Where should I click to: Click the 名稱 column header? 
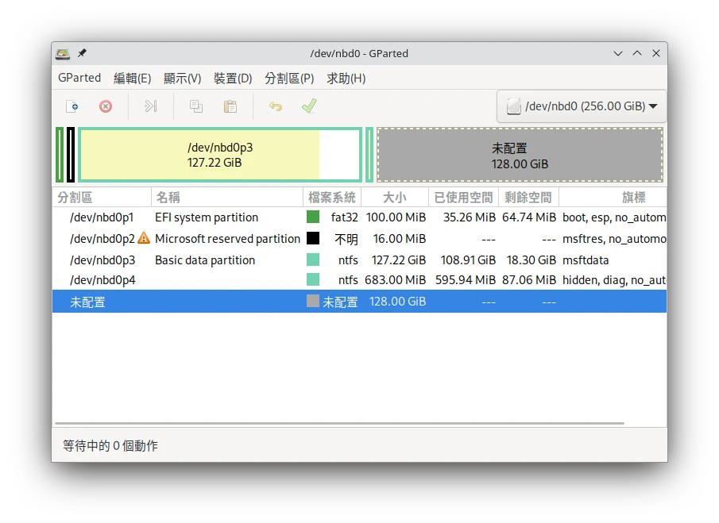(227, 198)
